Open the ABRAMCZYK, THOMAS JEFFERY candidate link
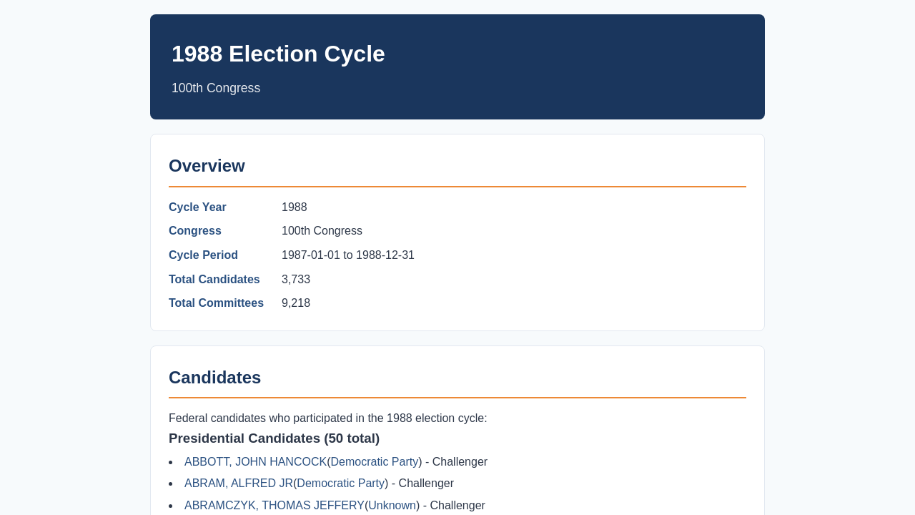 click(x=274, y=506)
